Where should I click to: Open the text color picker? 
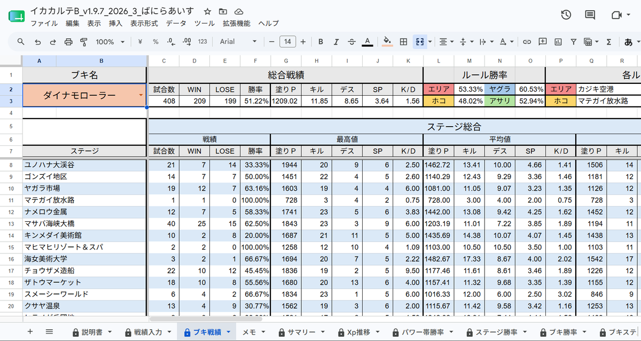click(x=368, y=42)
